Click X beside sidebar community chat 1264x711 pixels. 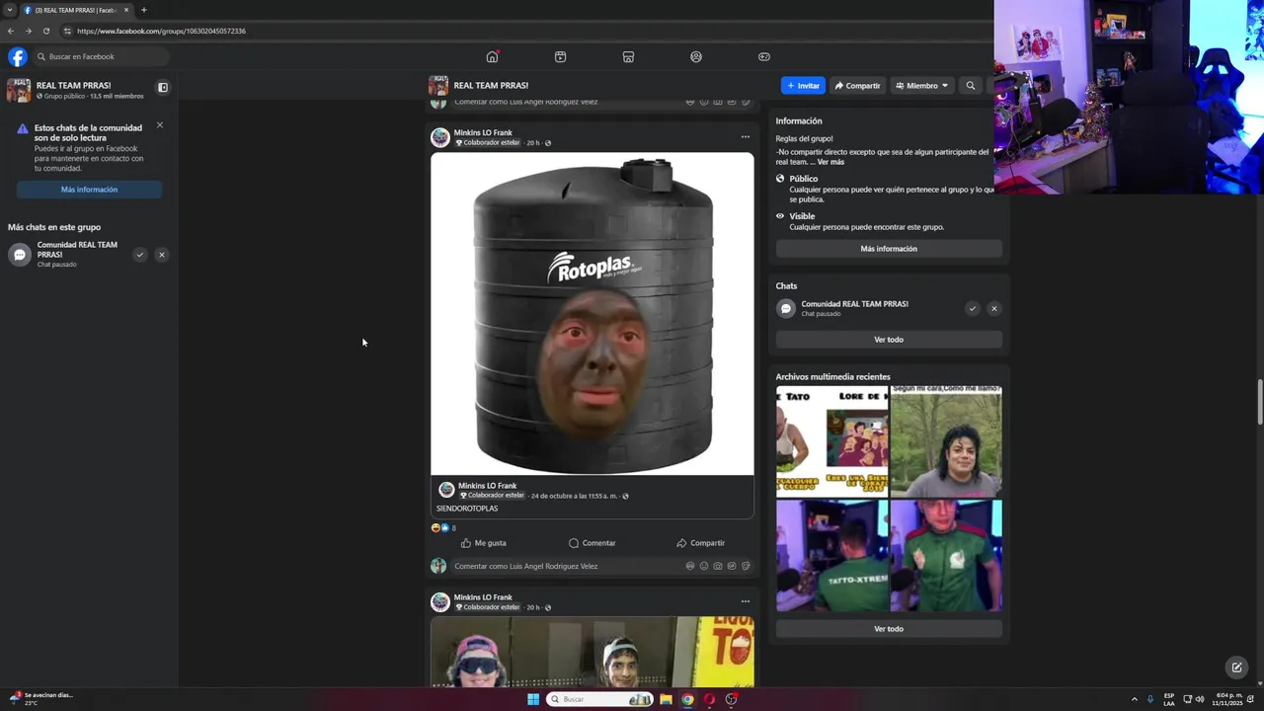coord(162,255)
